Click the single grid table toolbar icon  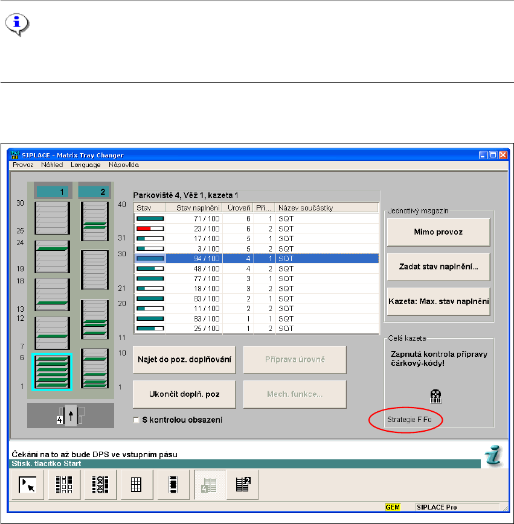click(136, 485)
